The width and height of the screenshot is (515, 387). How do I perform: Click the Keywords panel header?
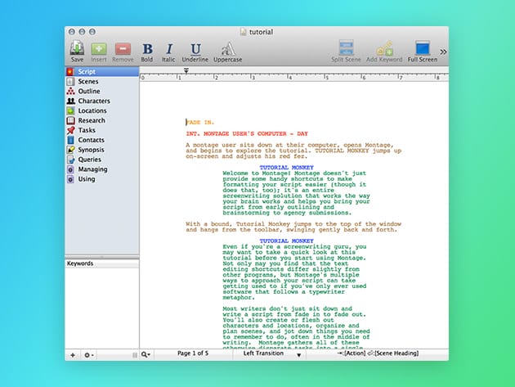point(102,263)
